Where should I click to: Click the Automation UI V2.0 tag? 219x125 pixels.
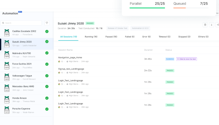(140, 28)
